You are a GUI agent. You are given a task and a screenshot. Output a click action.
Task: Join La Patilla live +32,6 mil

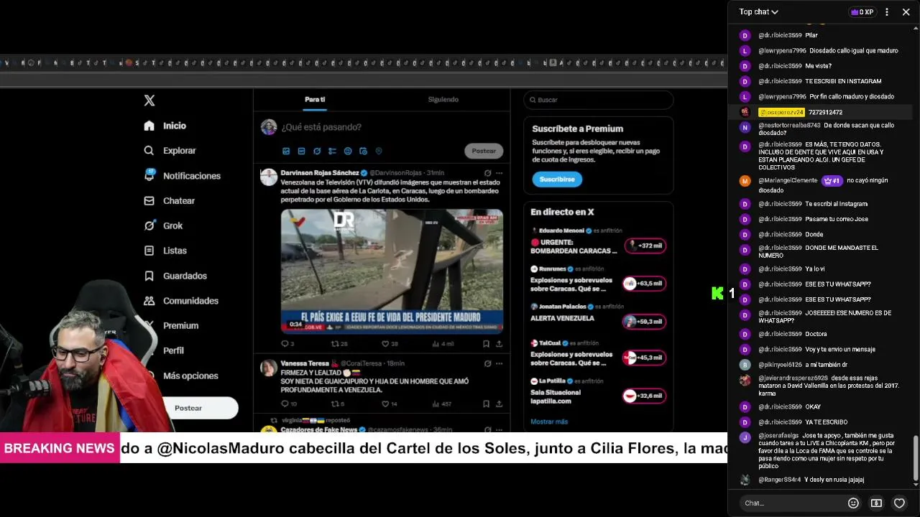[x=644, y=396]
